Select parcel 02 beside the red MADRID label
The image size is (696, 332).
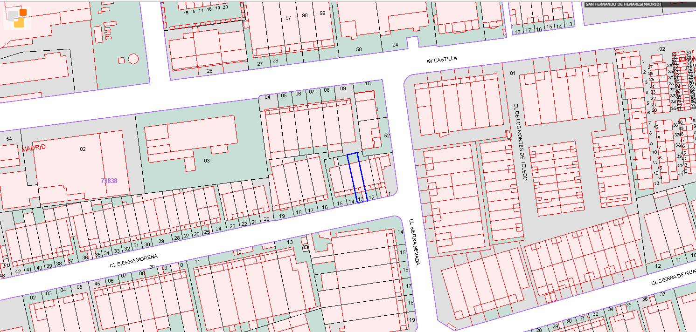pyautogui.click(x=83, y=149)
